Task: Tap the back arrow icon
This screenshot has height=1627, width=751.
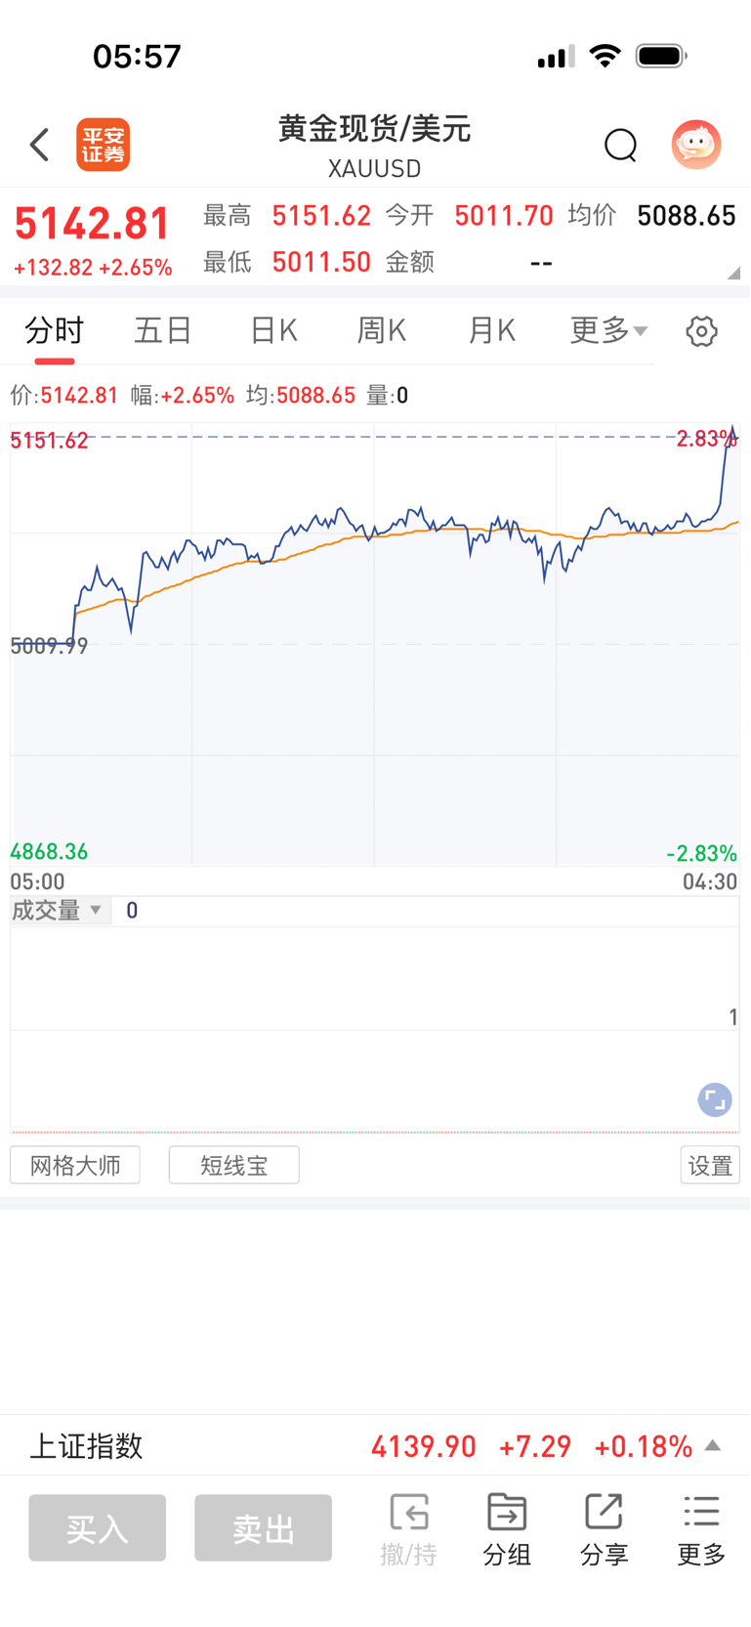Action: 39,146
